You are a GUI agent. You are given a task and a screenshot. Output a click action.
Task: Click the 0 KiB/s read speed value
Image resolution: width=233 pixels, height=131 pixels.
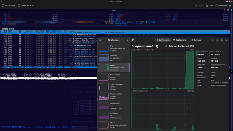click(x=201, y=54)
